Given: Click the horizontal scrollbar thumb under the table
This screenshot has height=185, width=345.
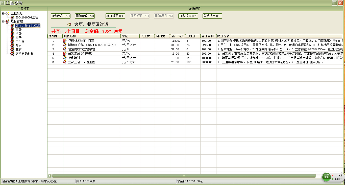Looking at the screenshot, I should point(184,175).
